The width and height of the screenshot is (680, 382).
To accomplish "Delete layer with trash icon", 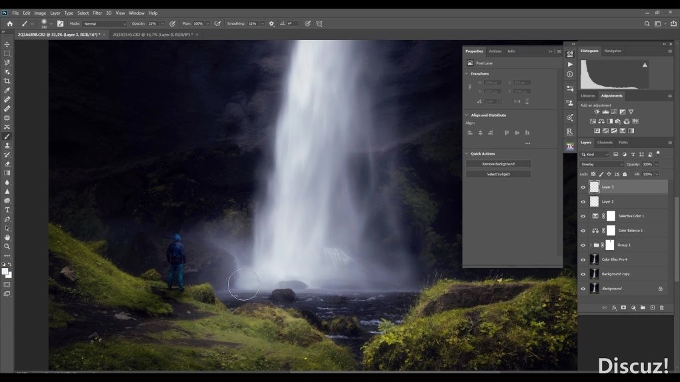I will (662, 307).
